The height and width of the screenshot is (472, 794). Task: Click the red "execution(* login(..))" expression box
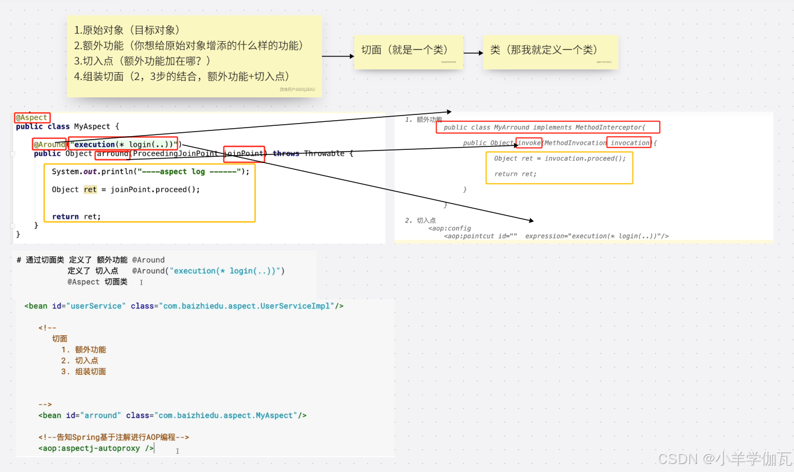(x=123, y=144)
